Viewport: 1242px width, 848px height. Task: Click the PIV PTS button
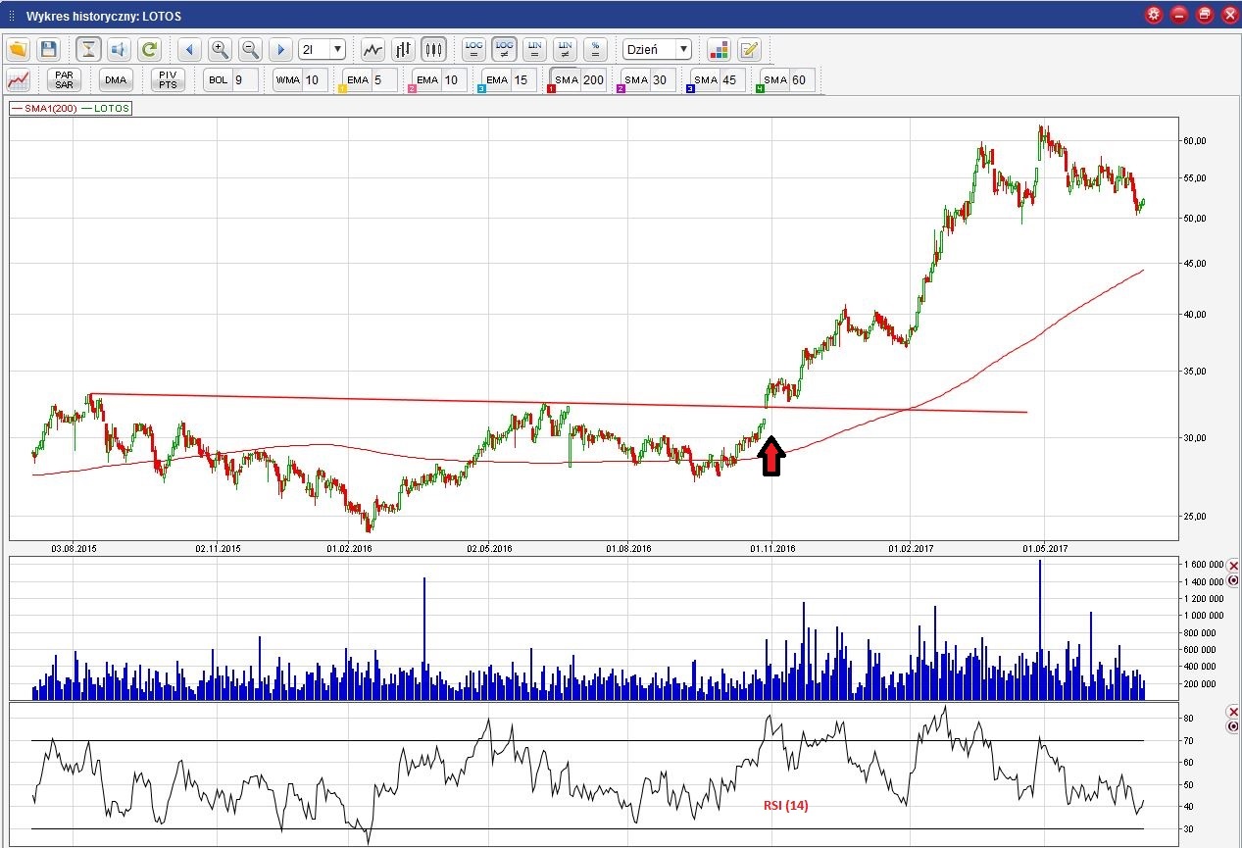pyautogui.click(x=168, y=80)
